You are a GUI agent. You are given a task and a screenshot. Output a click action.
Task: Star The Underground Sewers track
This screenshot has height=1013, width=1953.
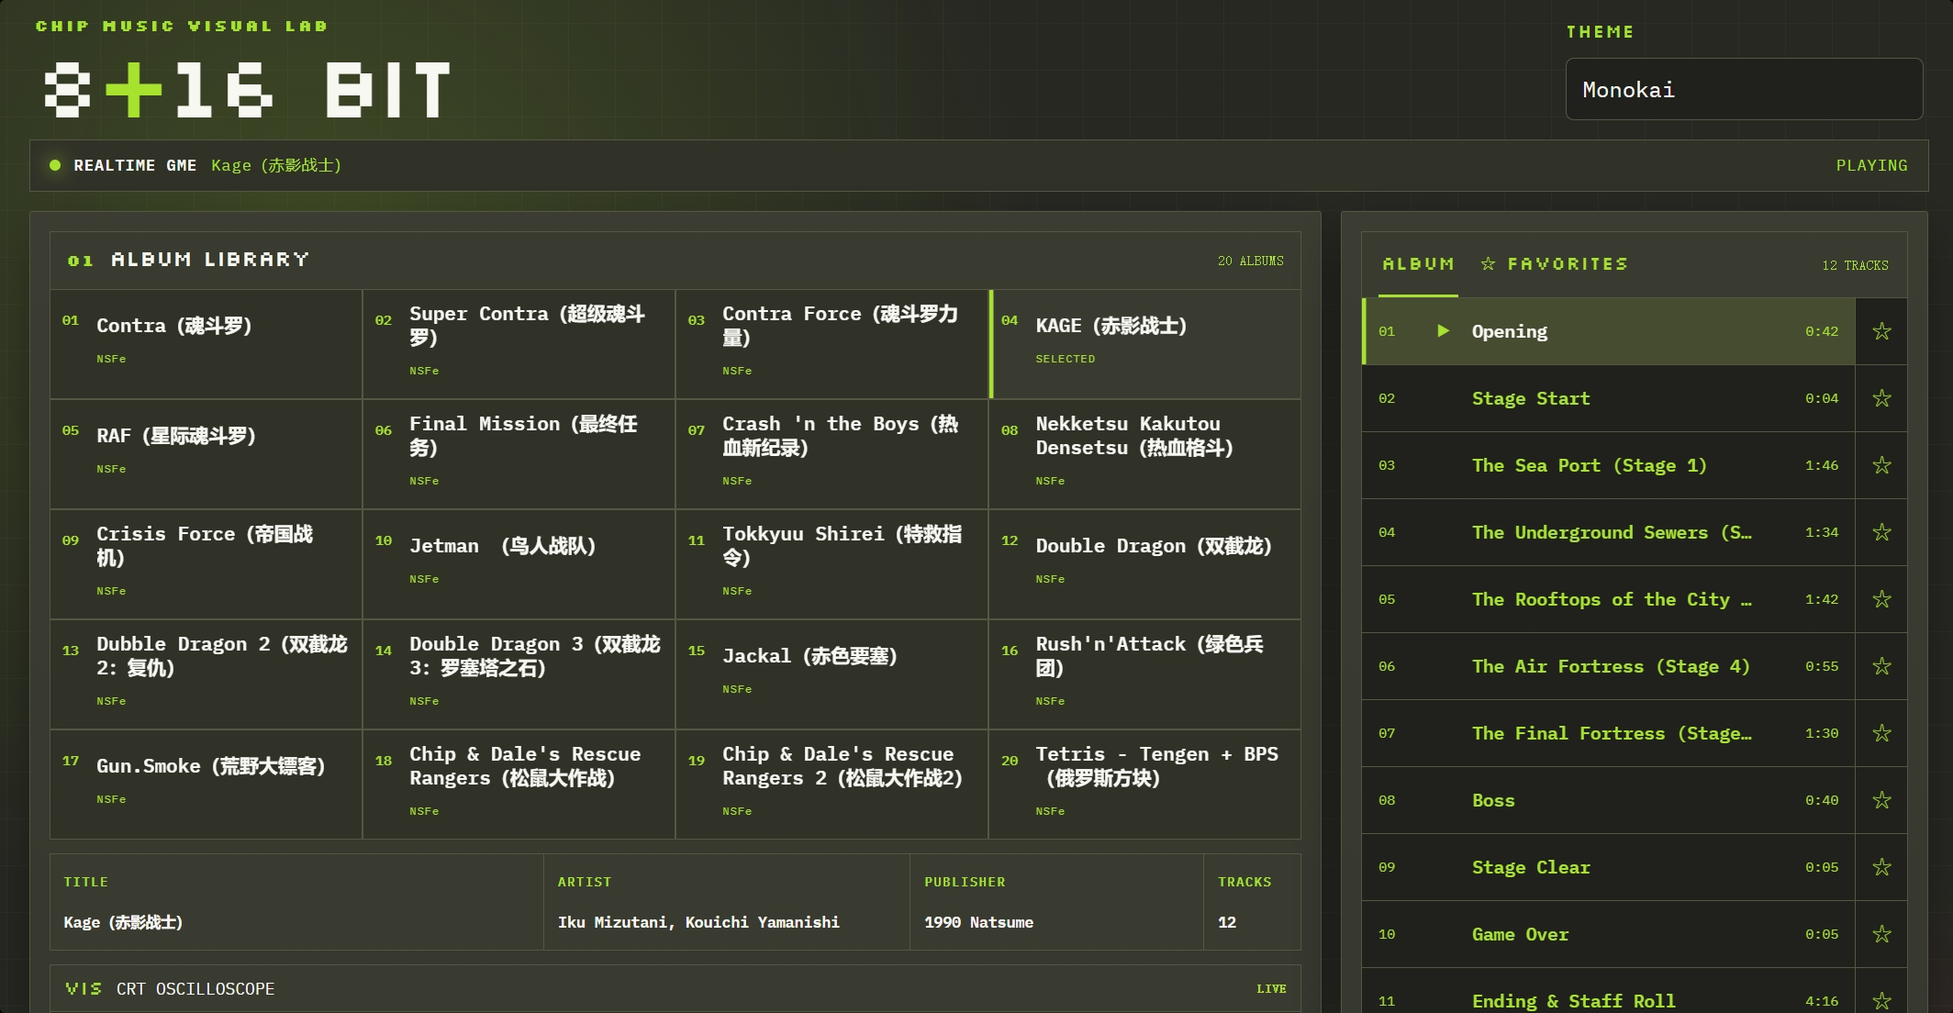coord(1881,532)
